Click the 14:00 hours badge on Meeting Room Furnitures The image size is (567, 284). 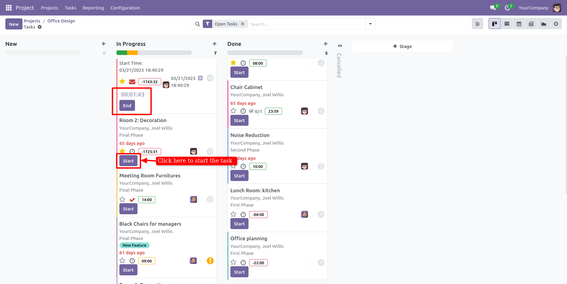pyautogui.click(x=147, y=200)
